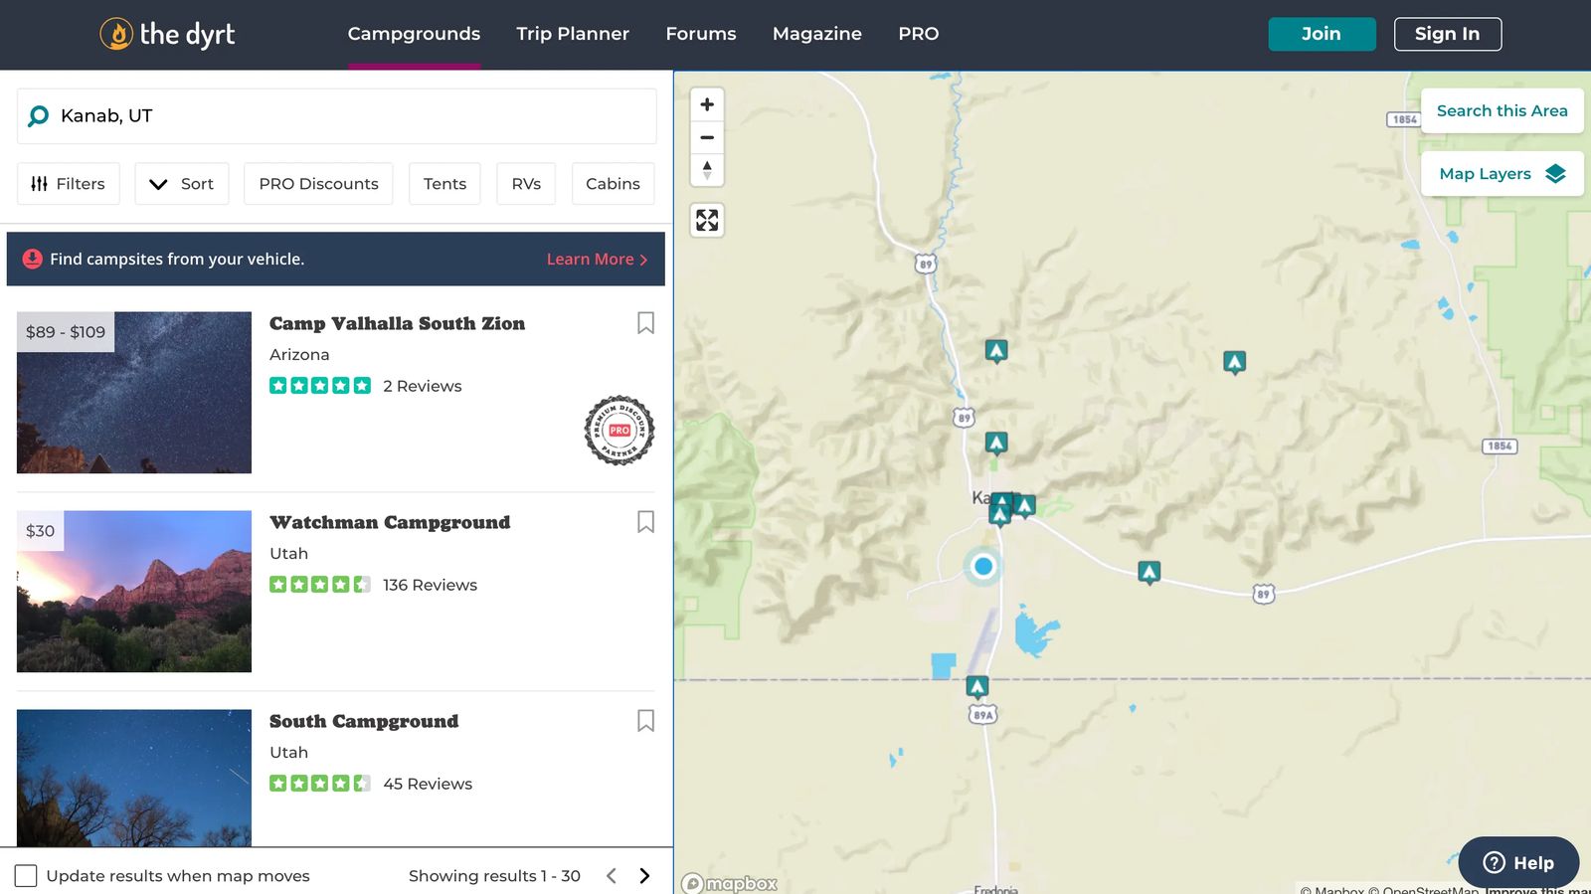Follow the Learn More link
Screen dimensions: 1591x894
(597, 259)
